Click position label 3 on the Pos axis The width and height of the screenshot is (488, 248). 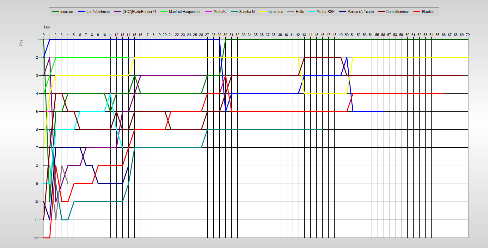point(37,75)
